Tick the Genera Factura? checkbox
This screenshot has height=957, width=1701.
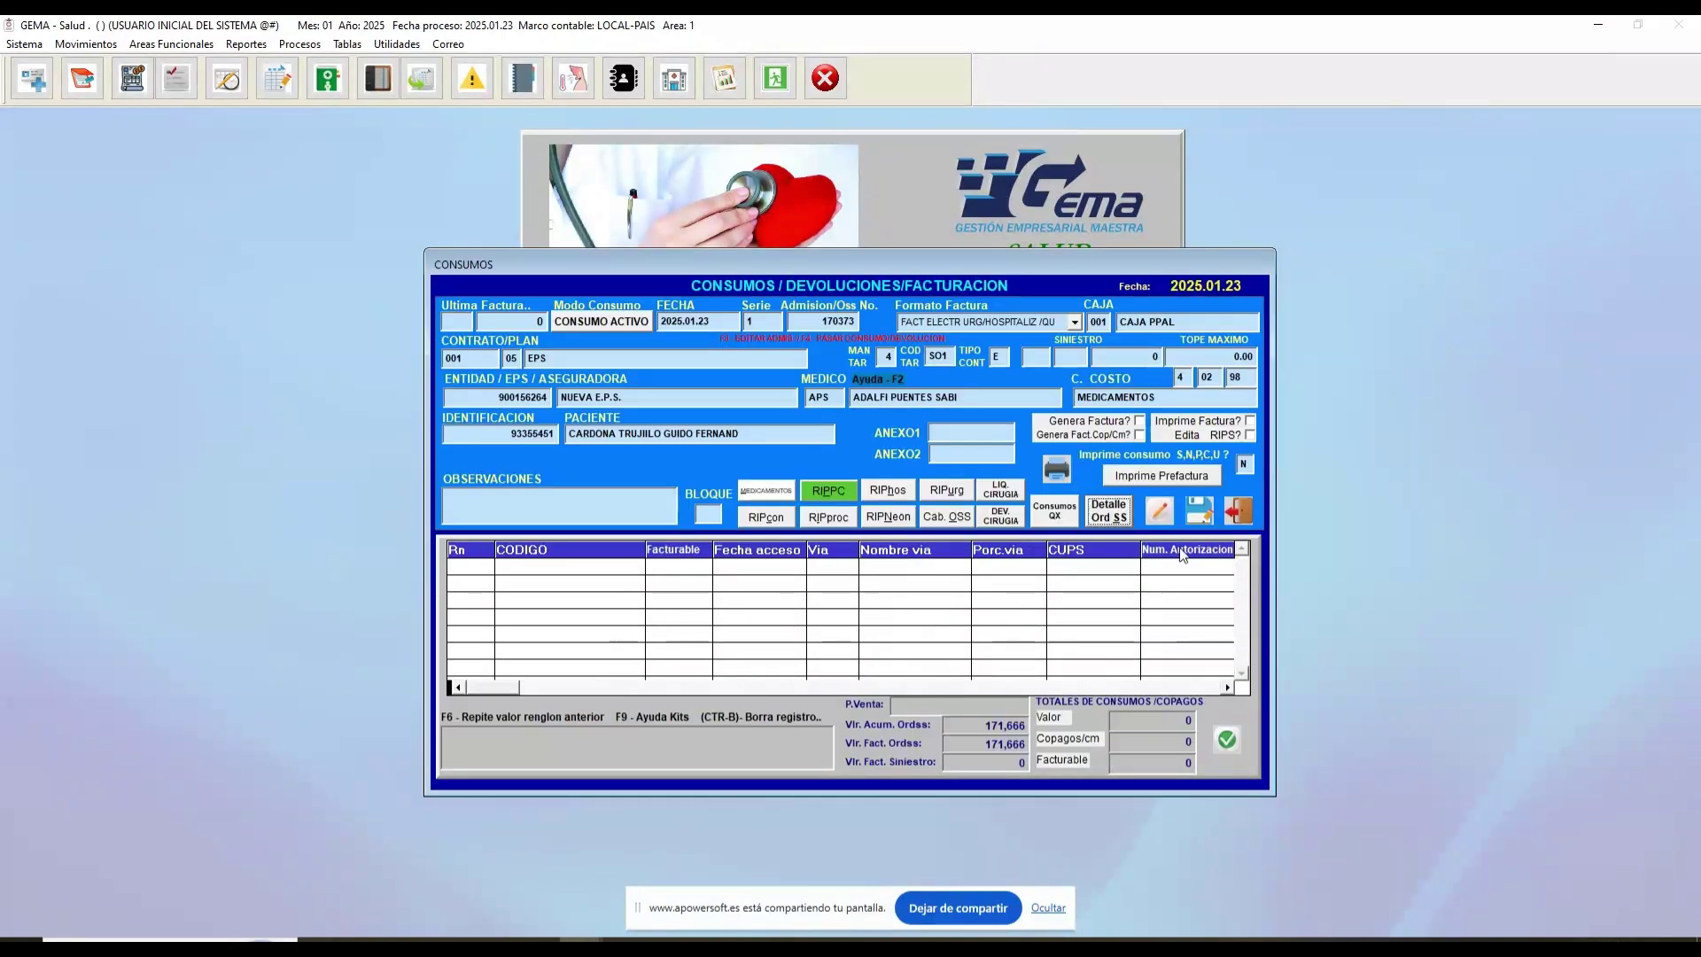(1139, 421)
